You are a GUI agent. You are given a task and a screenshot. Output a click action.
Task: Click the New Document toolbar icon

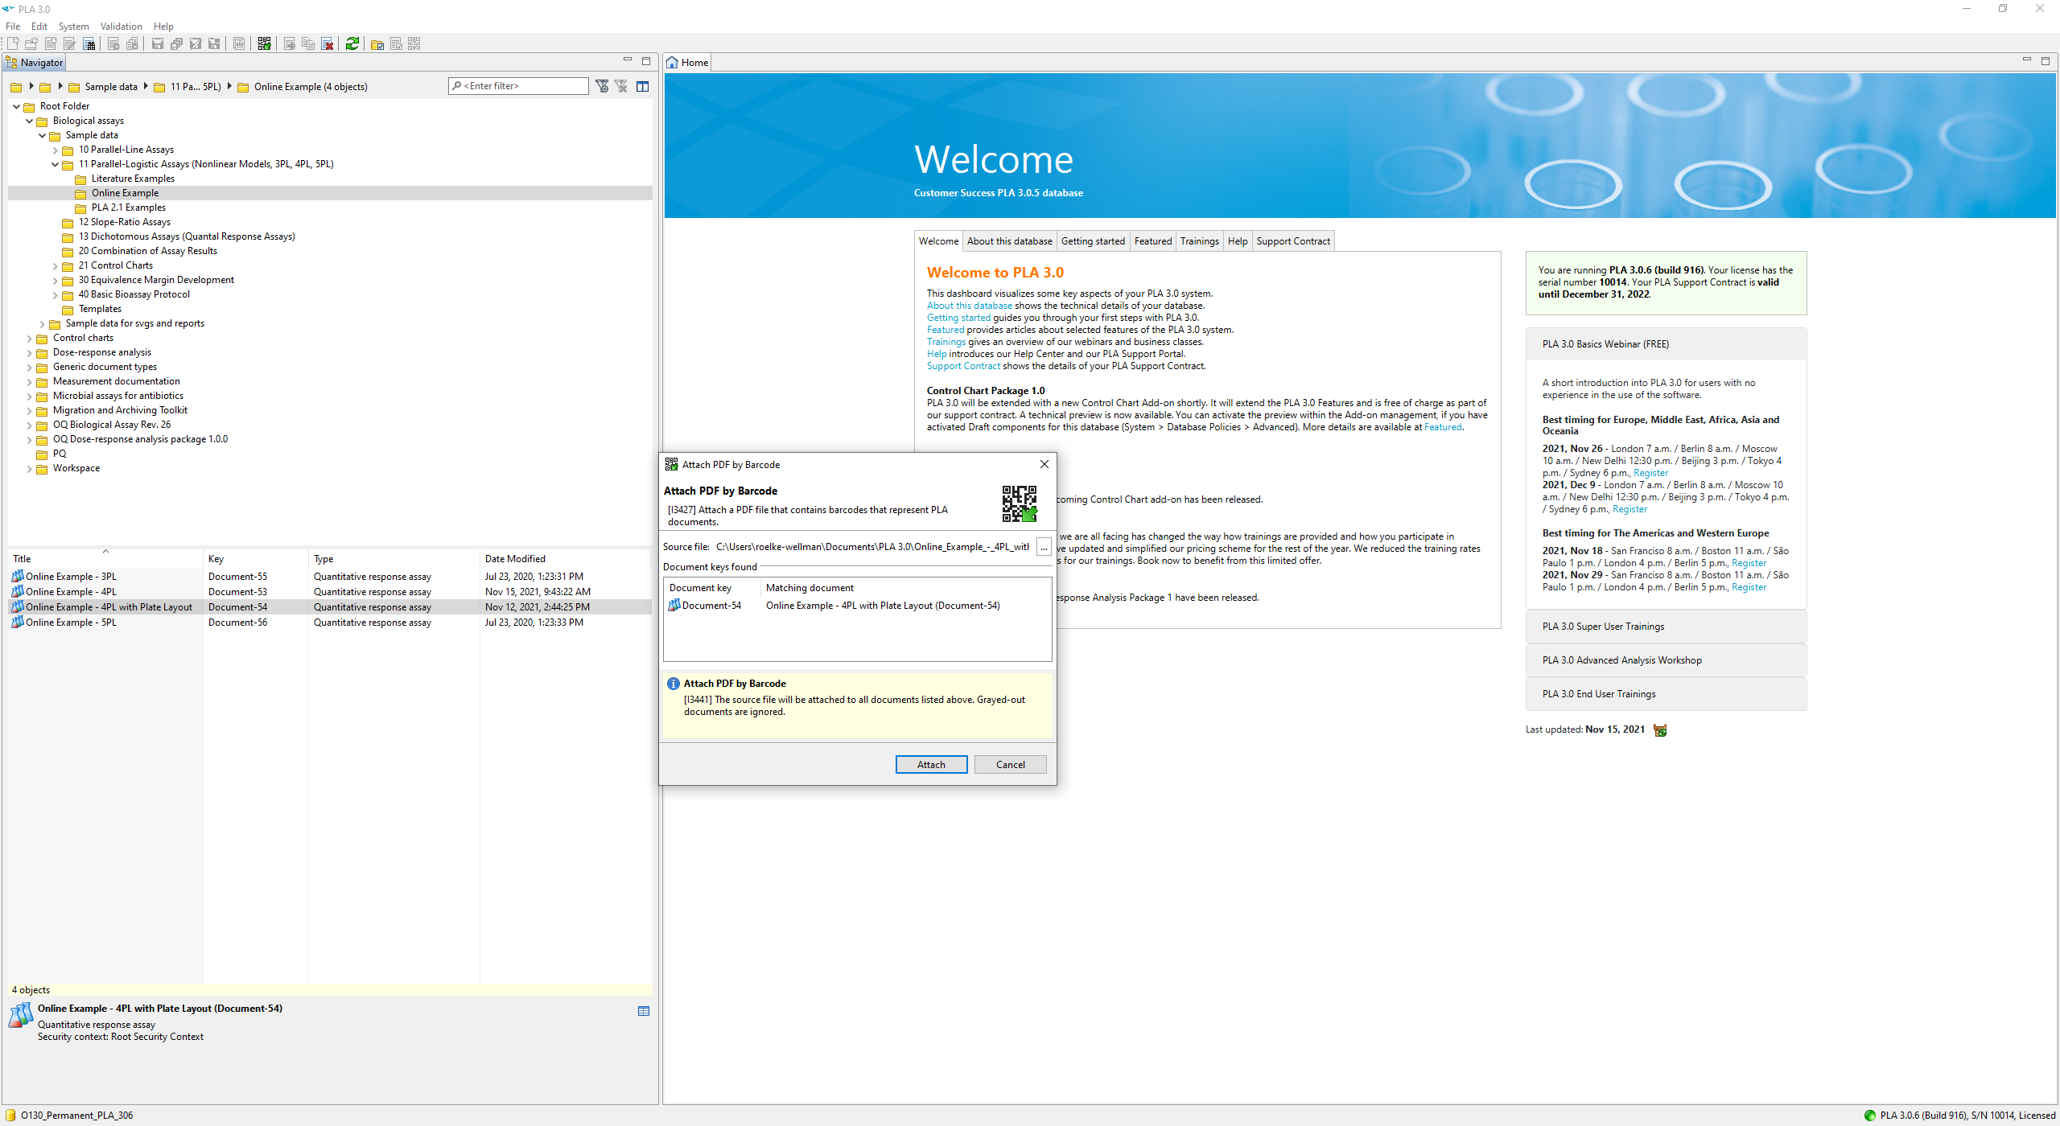click(13, 43)
